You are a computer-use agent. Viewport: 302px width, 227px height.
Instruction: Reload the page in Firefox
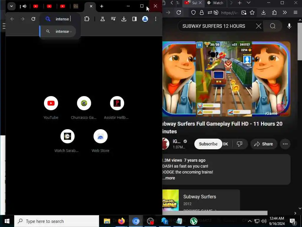coord(179,12)
